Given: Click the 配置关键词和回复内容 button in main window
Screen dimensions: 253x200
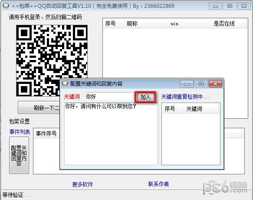Looking at the screenshot, I should pyautogui.click(x=19, y=155).
